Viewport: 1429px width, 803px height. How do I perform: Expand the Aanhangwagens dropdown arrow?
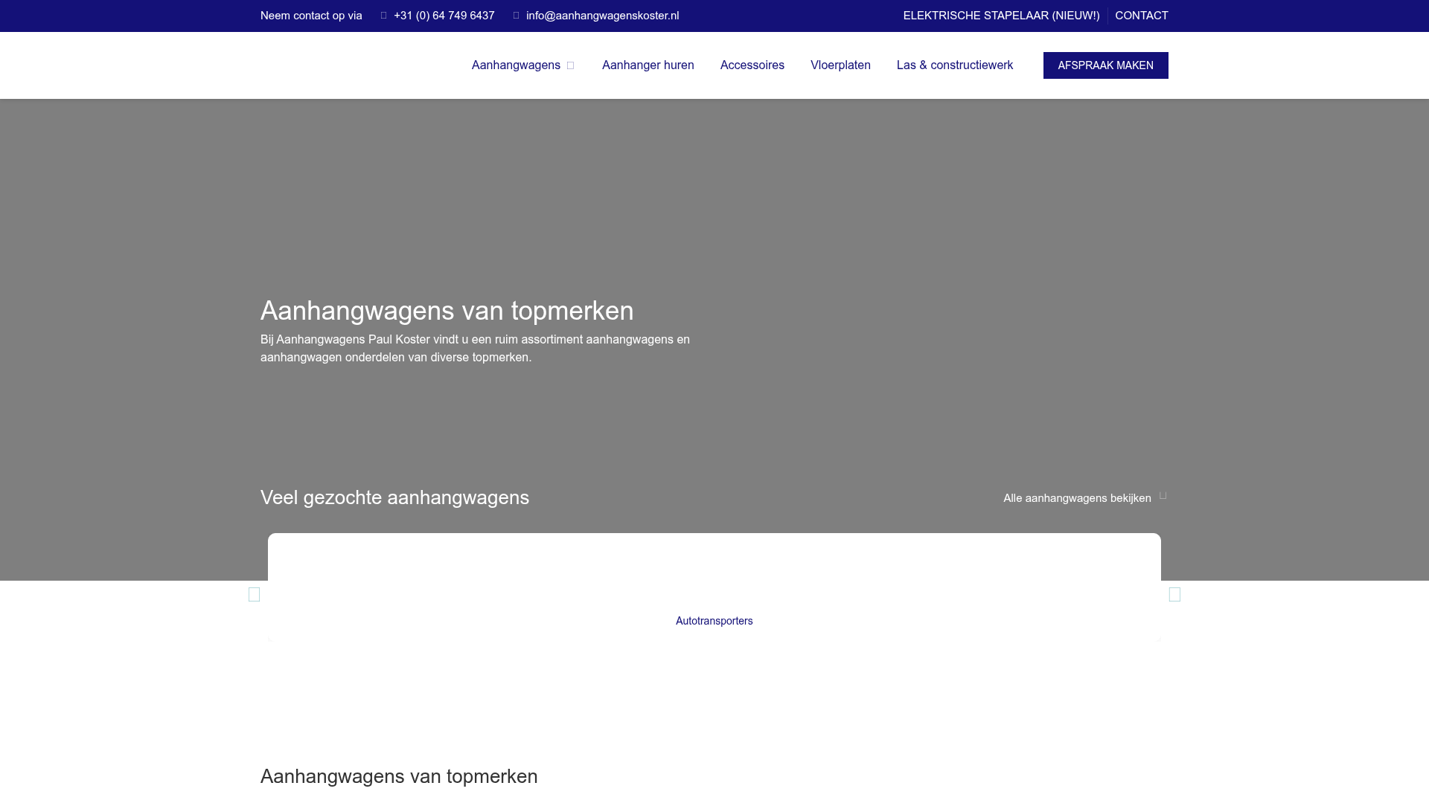coord(571,65)
